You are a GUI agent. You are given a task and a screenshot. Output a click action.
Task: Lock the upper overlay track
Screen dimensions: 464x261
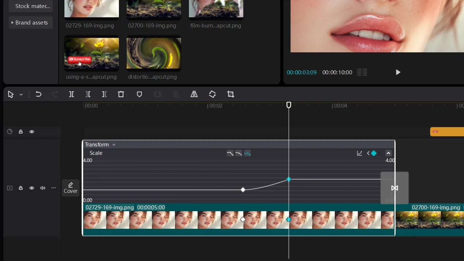point(21,131)
